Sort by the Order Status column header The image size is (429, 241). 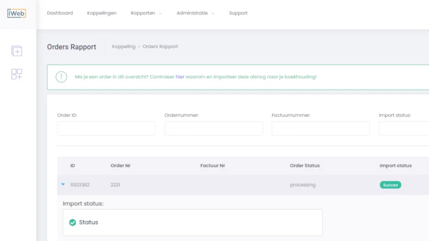[305, 165]
